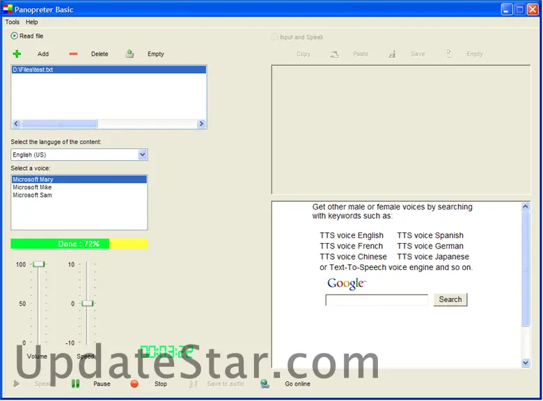Select the Microsoft Sam voice

79,195
